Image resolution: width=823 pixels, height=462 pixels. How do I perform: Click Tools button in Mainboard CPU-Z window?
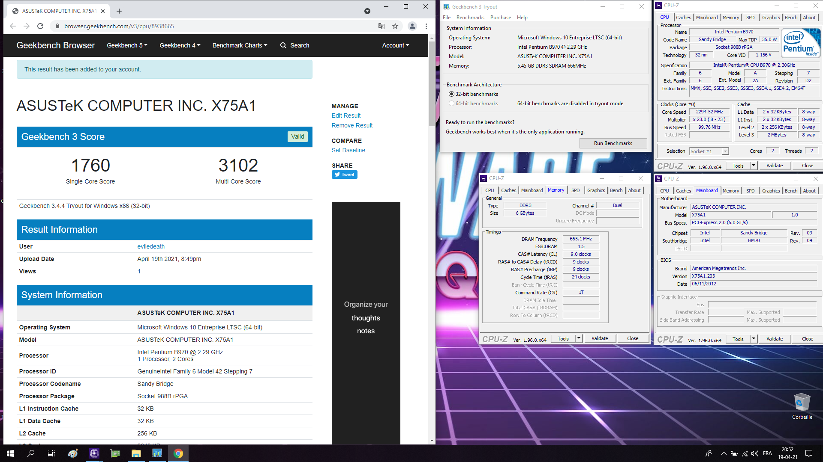(738, 339)
